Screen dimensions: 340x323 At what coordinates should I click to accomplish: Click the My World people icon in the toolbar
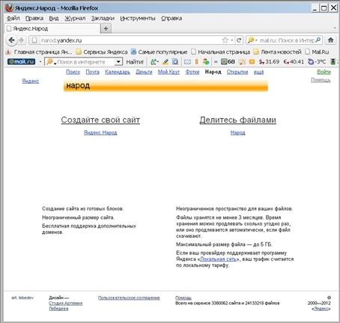click(x=206, y=61)
